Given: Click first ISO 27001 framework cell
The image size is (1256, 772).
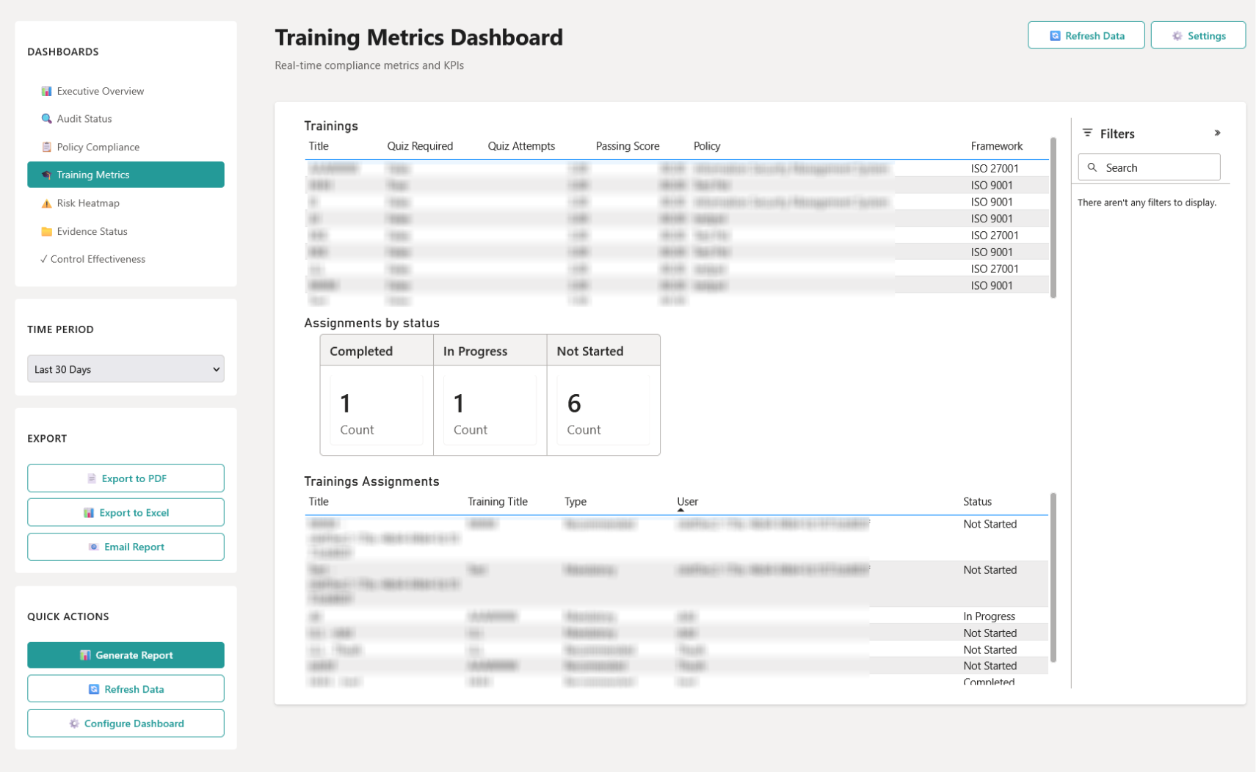Looking at the screenshot, I should [x=994, y=169].
